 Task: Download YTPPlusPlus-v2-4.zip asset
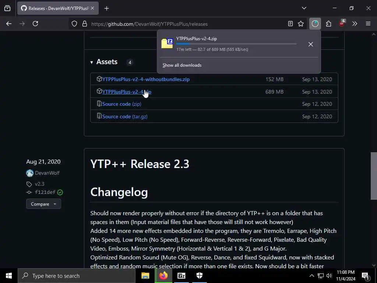click(x=127, y=92)
